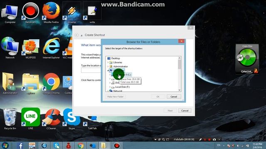266x149 pixels.
Task: Open the volume icon in the system tray
Action: coord(238,146)
